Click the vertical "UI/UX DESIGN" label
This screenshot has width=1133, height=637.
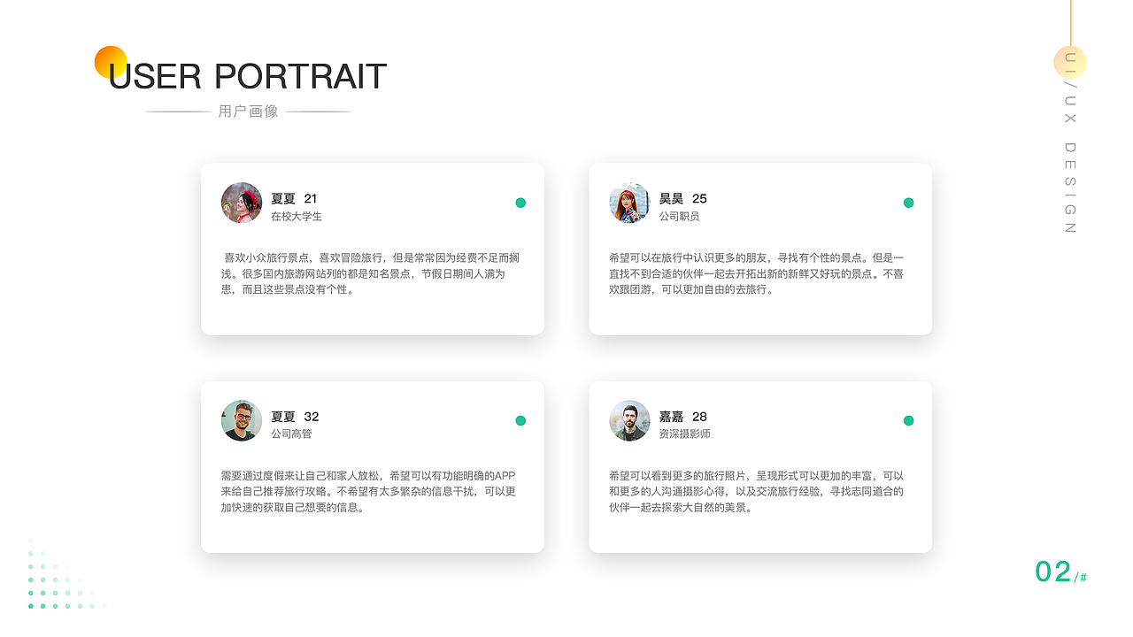tap(1070, 142)
